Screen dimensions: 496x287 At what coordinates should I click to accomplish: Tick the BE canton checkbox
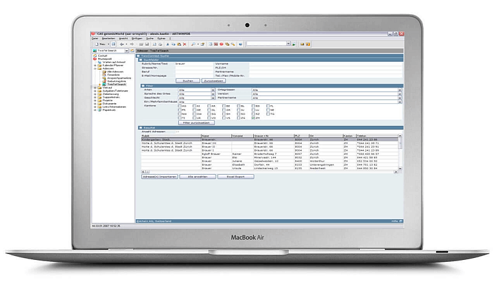pos(223,106)
